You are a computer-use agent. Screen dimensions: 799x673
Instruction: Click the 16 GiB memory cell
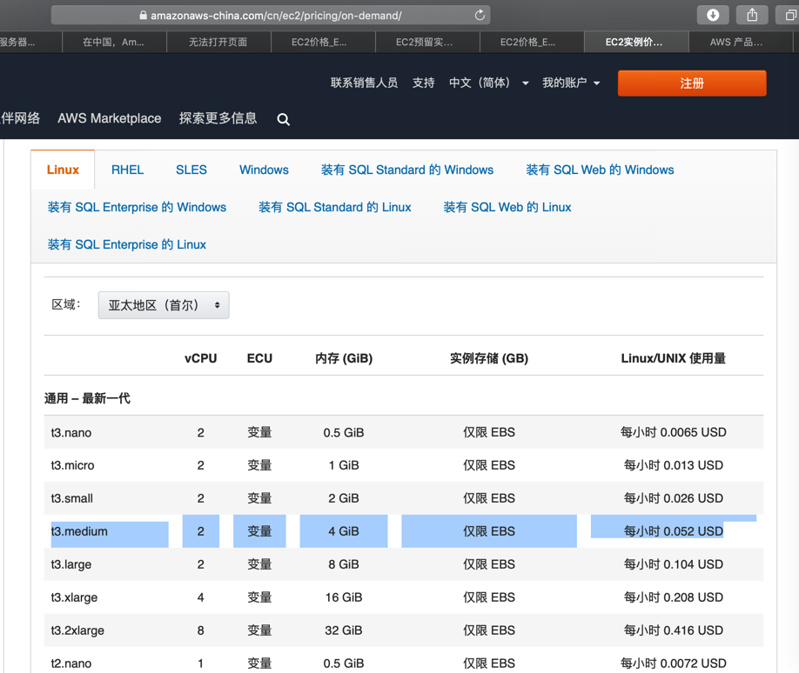pos(344,597)
